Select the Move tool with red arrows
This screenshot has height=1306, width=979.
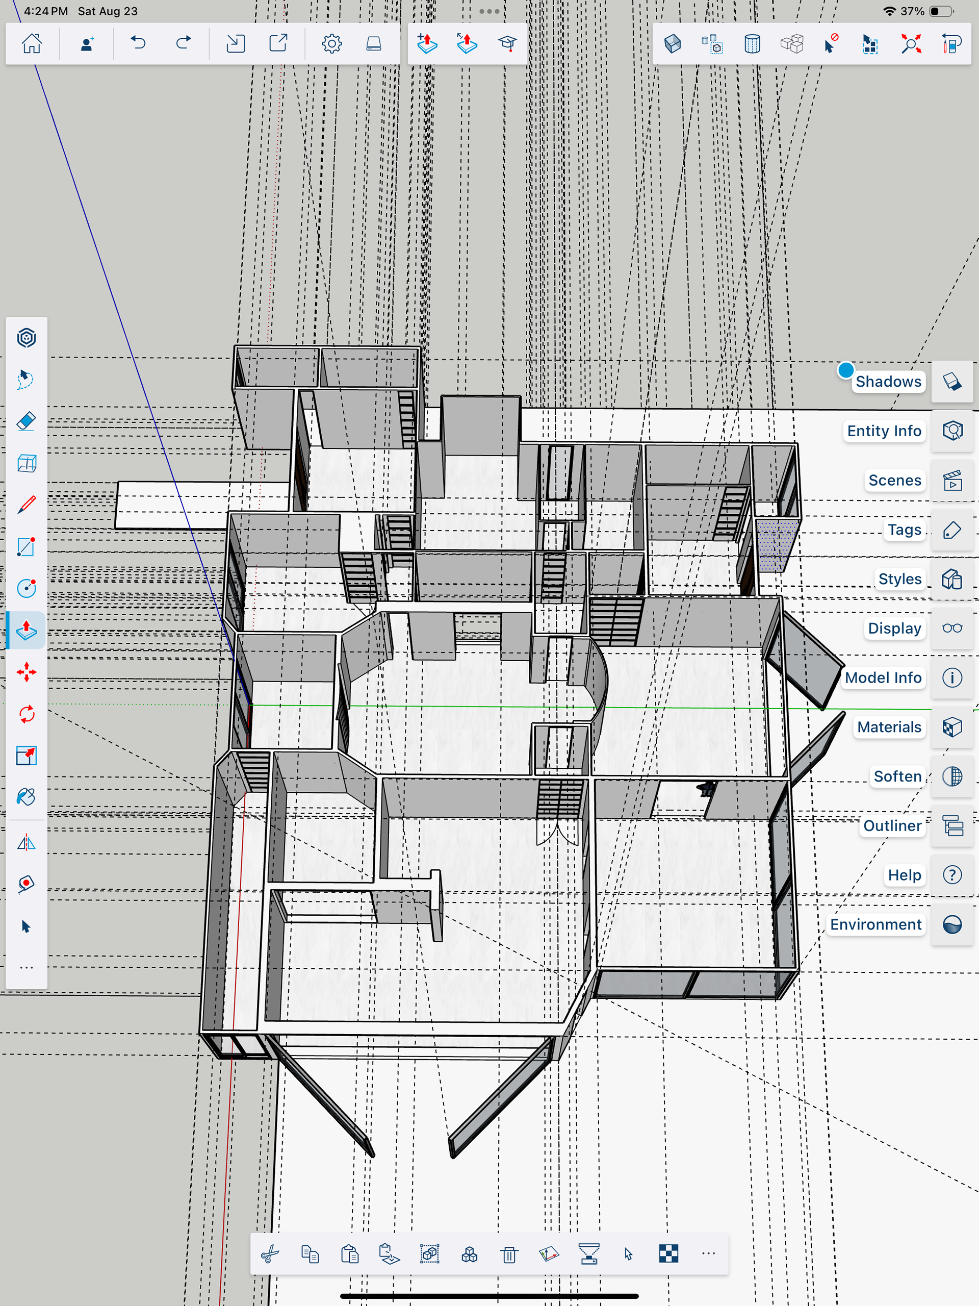click(x=26, y=672)
